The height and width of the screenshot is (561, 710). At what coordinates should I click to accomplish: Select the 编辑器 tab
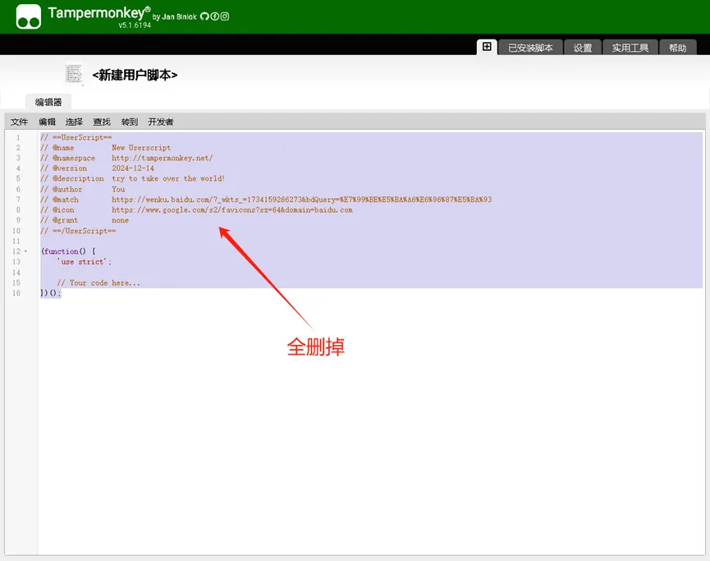tap(48, 102)
